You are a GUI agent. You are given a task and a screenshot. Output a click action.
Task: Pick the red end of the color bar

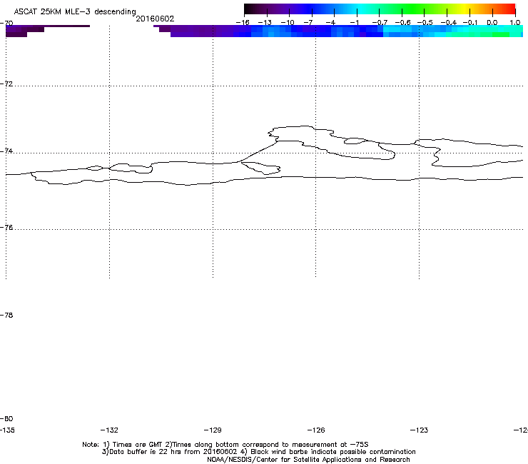[510, 9]
